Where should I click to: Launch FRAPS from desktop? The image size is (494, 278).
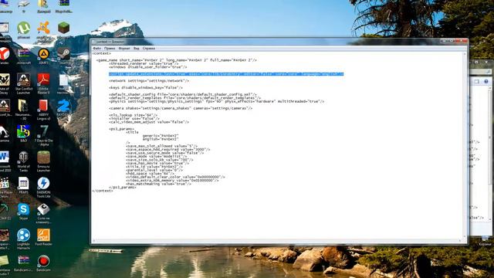tap(24, 184)
